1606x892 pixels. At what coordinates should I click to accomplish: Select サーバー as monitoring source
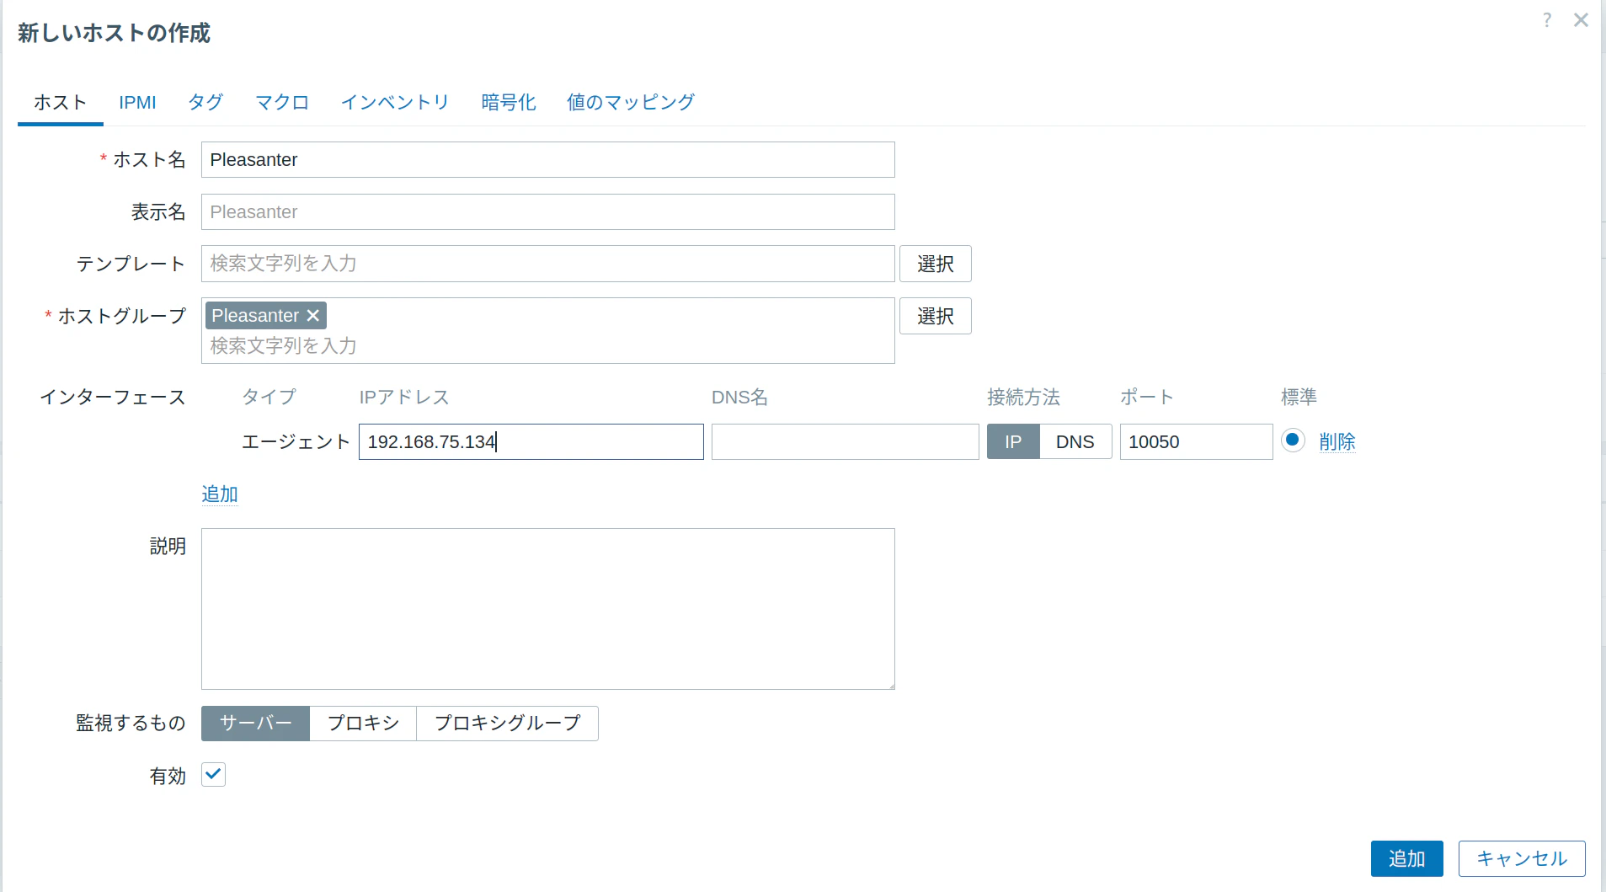coord(255,724)
